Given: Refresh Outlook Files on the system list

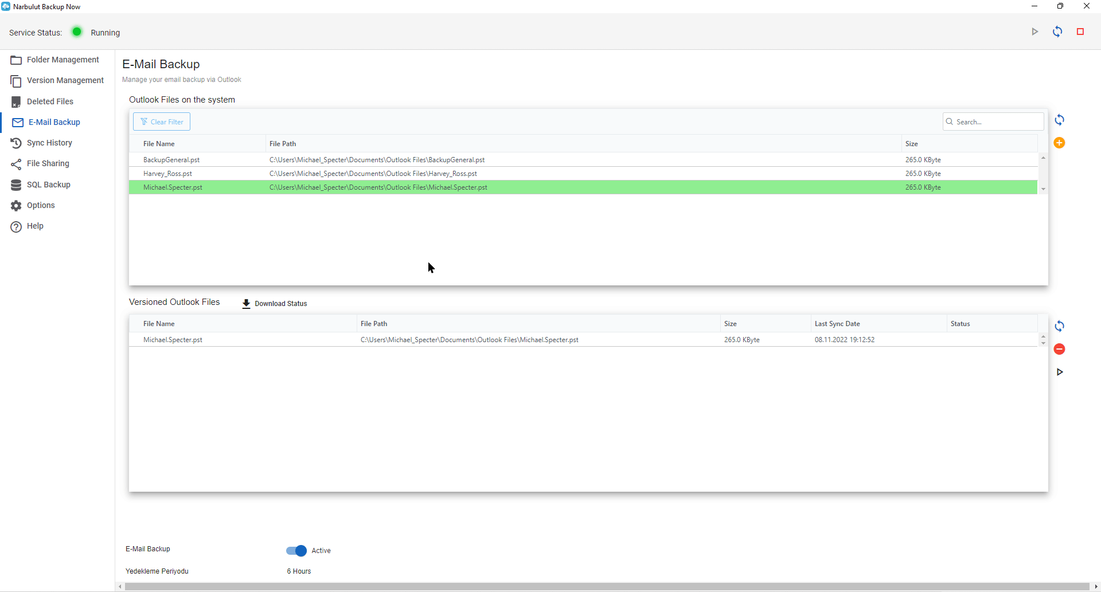Looking at the screenshot, I should 1060,120.
